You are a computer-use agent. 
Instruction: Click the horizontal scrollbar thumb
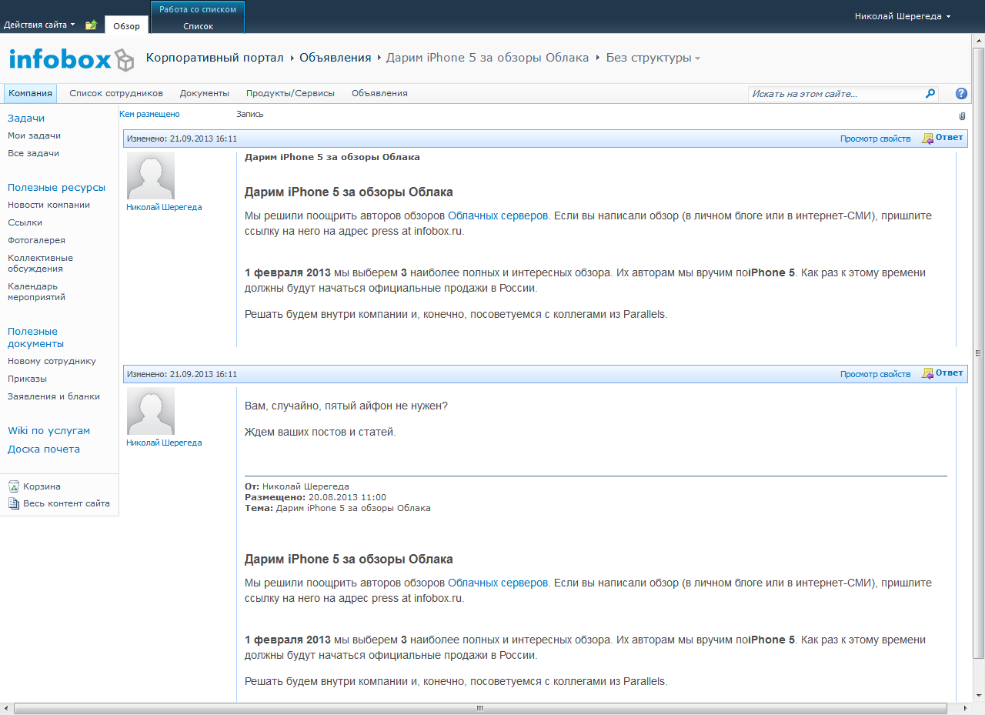click(x=480, y=708)
